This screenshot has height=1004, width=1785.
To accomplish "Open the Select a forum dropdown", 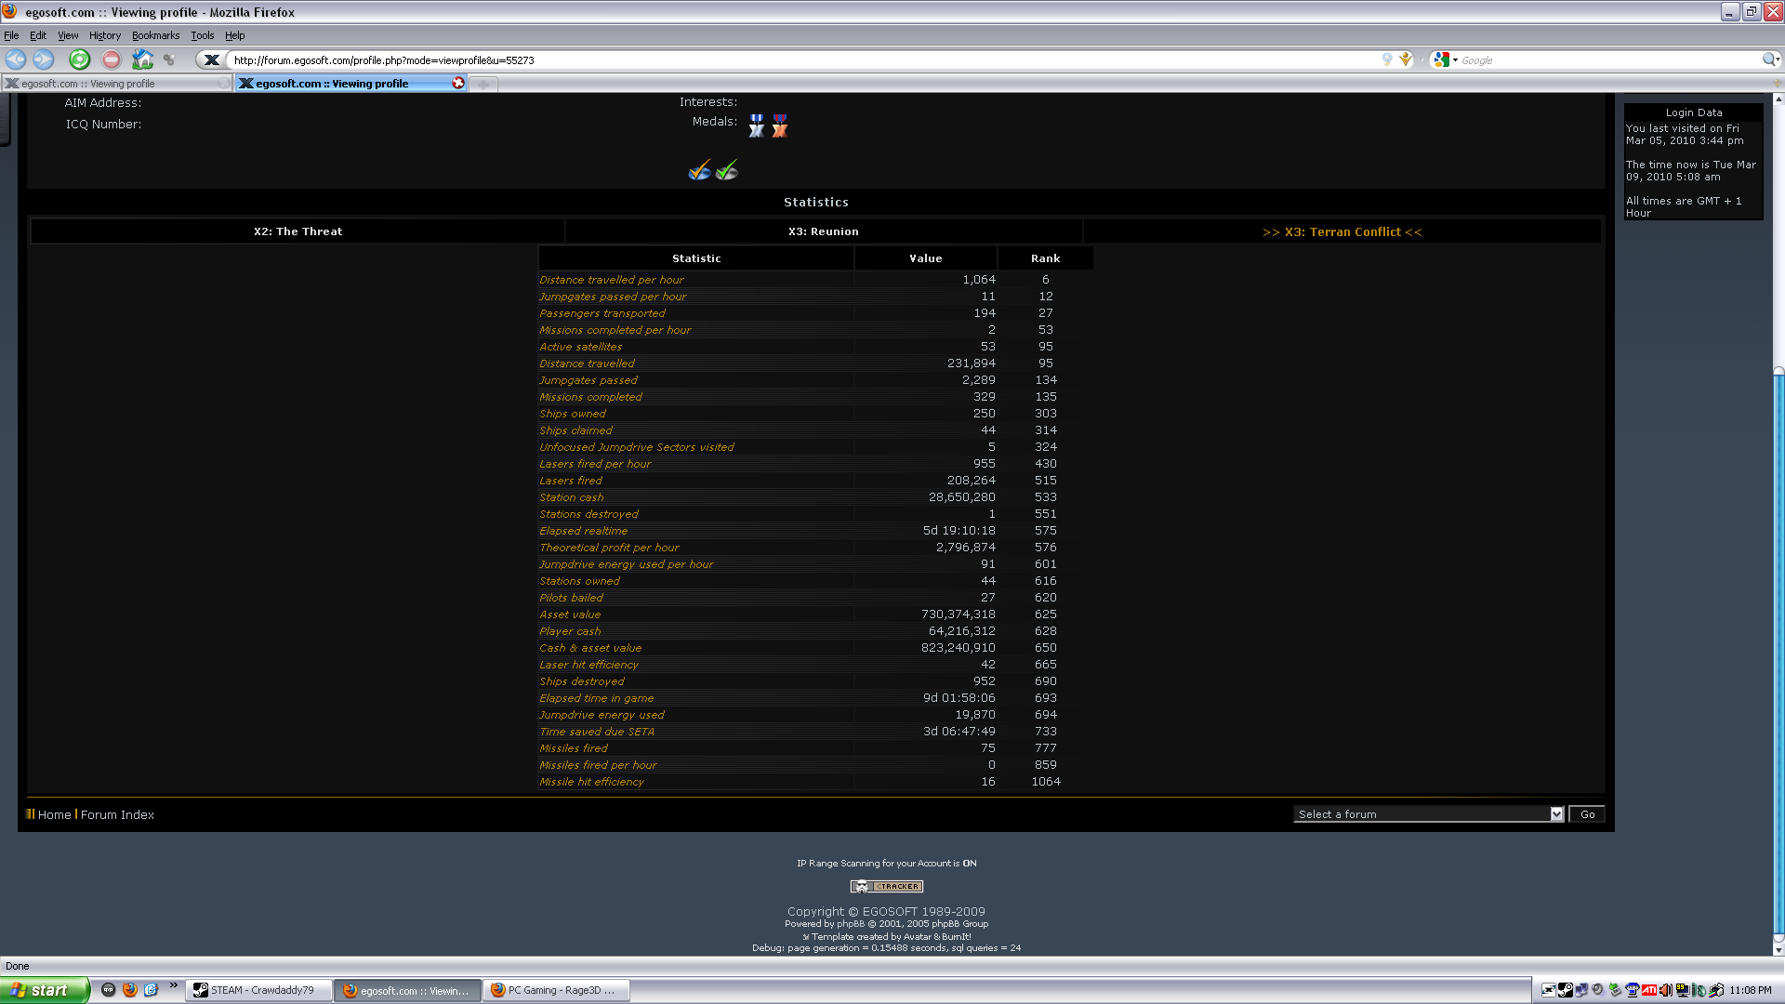I will coord(1428,814).
